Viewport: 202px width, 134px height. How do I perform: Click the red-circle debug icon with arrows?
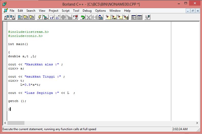tap(75, 17)
